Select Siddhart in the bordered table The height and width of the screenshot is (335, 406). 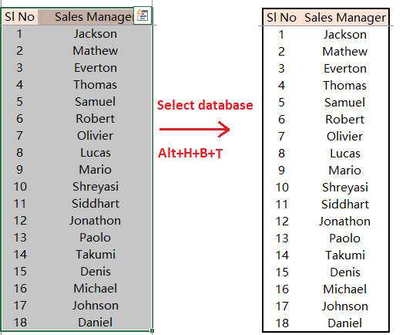[x=345, y=205]
